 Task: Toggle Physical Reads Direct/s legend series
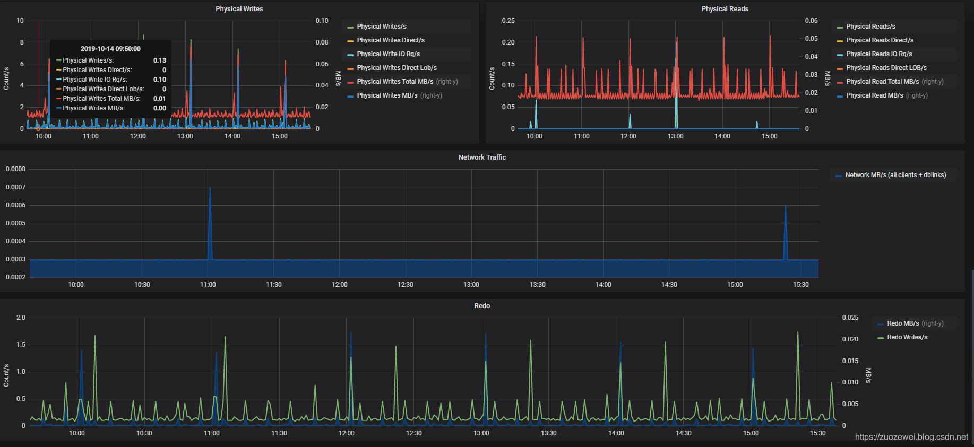coord(880,40)
